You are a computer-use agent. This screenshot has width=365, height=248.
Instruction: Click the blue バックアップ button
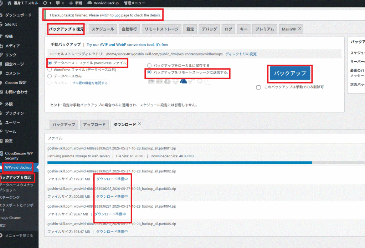tap(290, 73)
